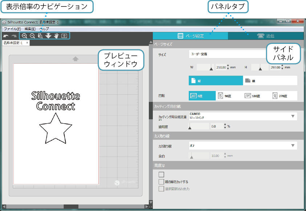The image size is (306, 211).
Task: Click the 余白 value field 10.00
Action: coord(217,156)
